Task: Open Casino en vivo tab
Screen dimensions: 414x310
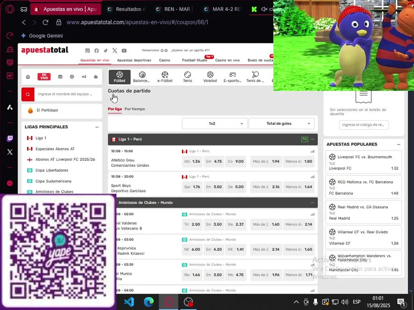Action: click(x=227, y=60)
